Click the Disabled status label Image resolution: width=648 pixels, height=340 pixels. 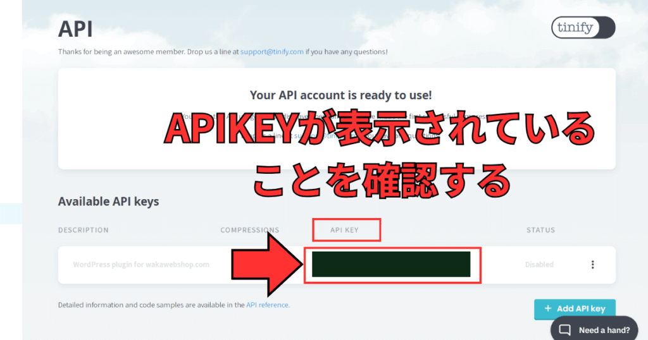pyautogui.click(x=539, y=265)
